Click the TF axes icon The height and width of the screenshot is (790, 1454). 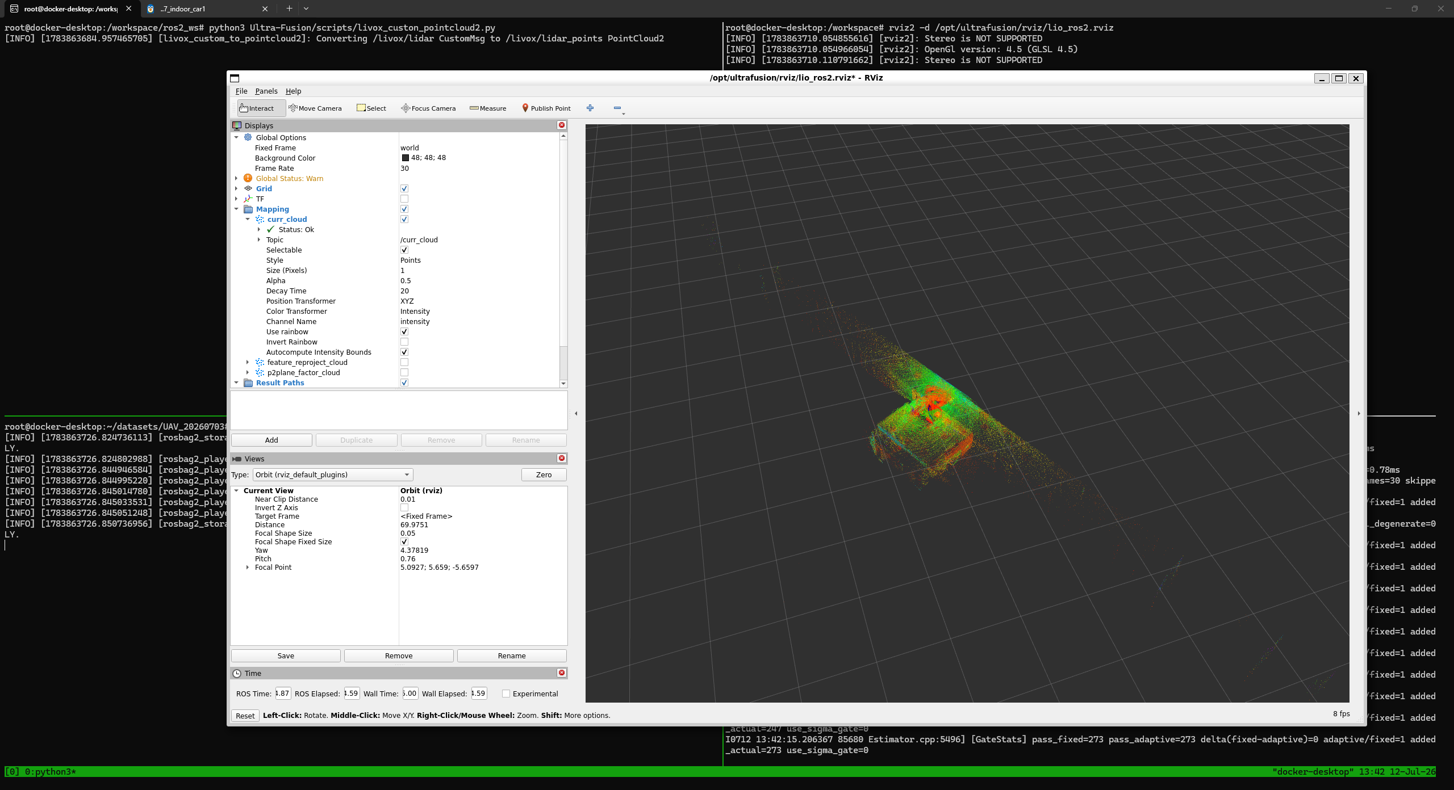248,199
